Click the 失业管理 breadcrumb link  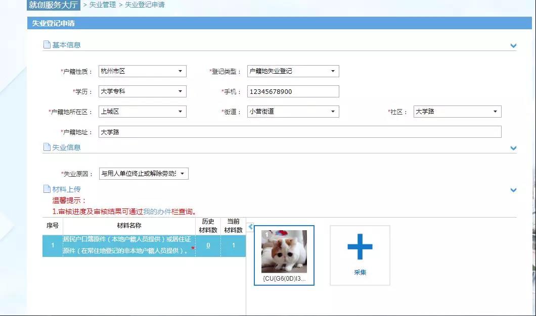click(x=103, y=5)
